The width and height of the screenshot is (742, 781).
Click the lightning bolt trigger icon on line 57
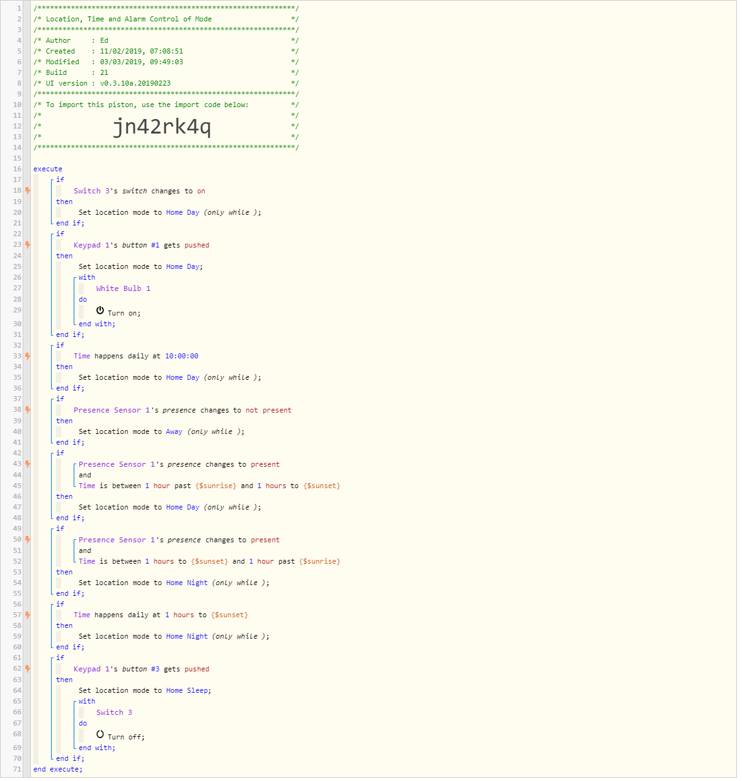pos(27,615)
